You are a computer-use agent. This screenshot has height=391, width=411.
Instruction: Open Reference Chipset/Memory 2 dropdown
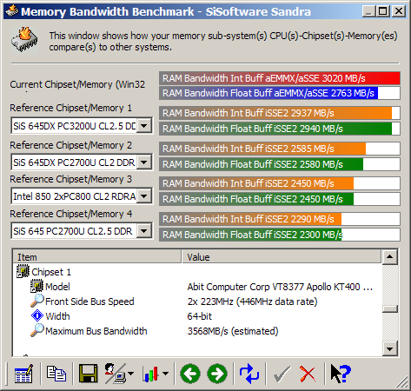144,162
